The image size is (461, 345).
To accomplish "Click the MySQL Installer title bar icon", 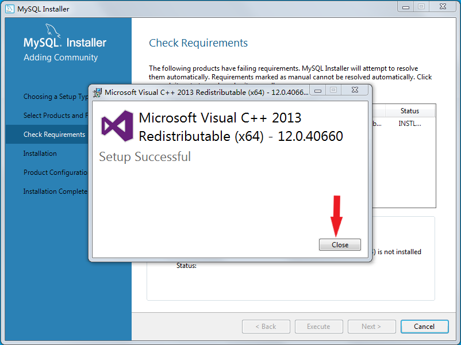I will 10,9.
